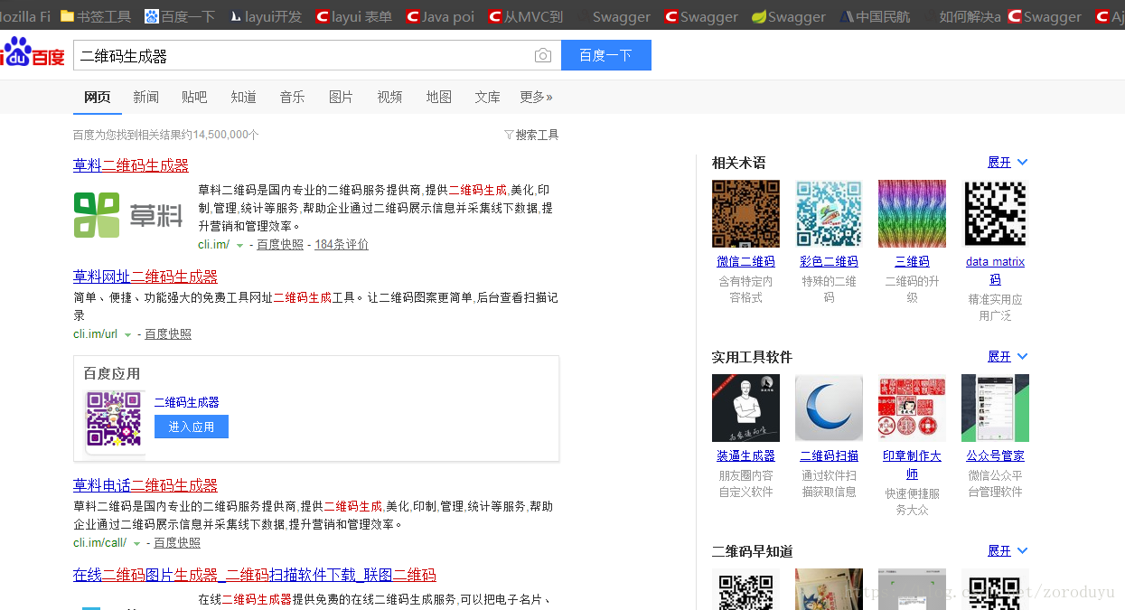Open the 更多» menu
This screenshot has height=610, width=1125.
click(x=536, y=97)
